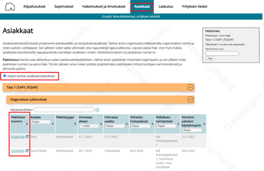This screenshot has width=264, height=171.
Task: Open the Laskutus menu
Action: [x=166, y=7]
